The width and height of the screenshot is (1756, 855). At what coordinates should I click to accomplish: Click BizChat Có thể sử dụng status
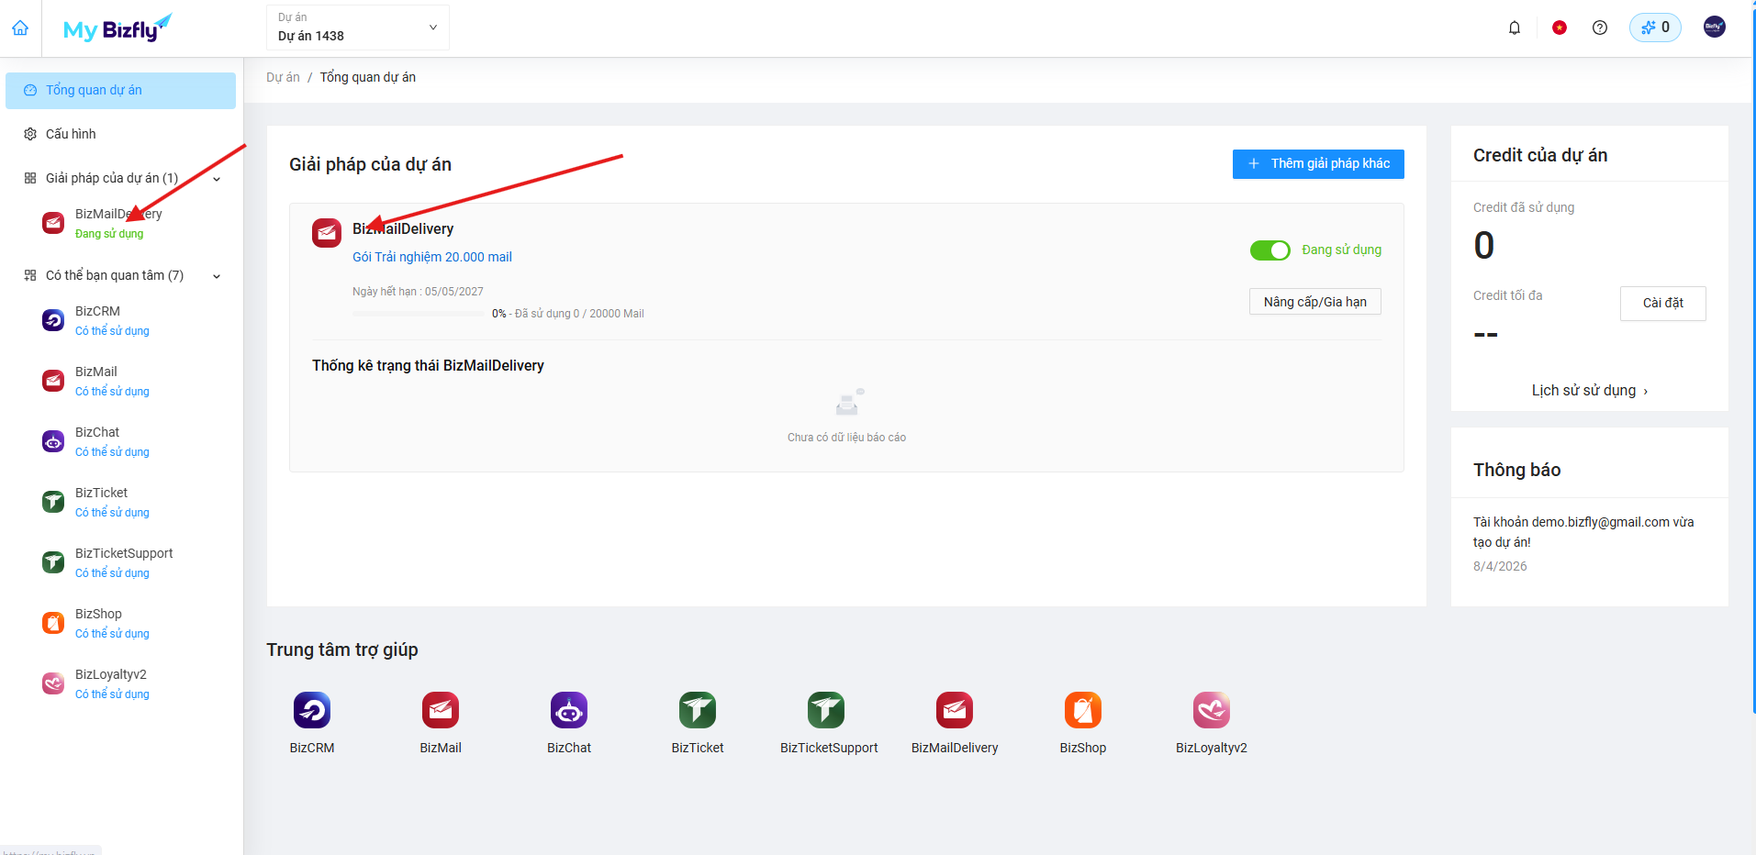112,452
